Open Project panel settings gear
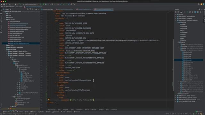The image size is (205, 115). 36,9
